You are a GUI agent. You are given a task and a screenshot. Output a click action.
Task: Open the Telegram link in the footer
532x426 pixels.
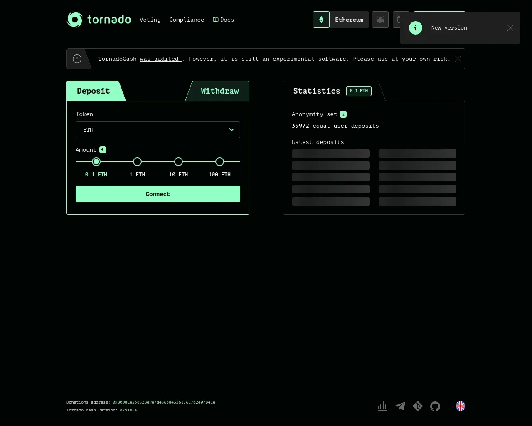pos(400,406)
